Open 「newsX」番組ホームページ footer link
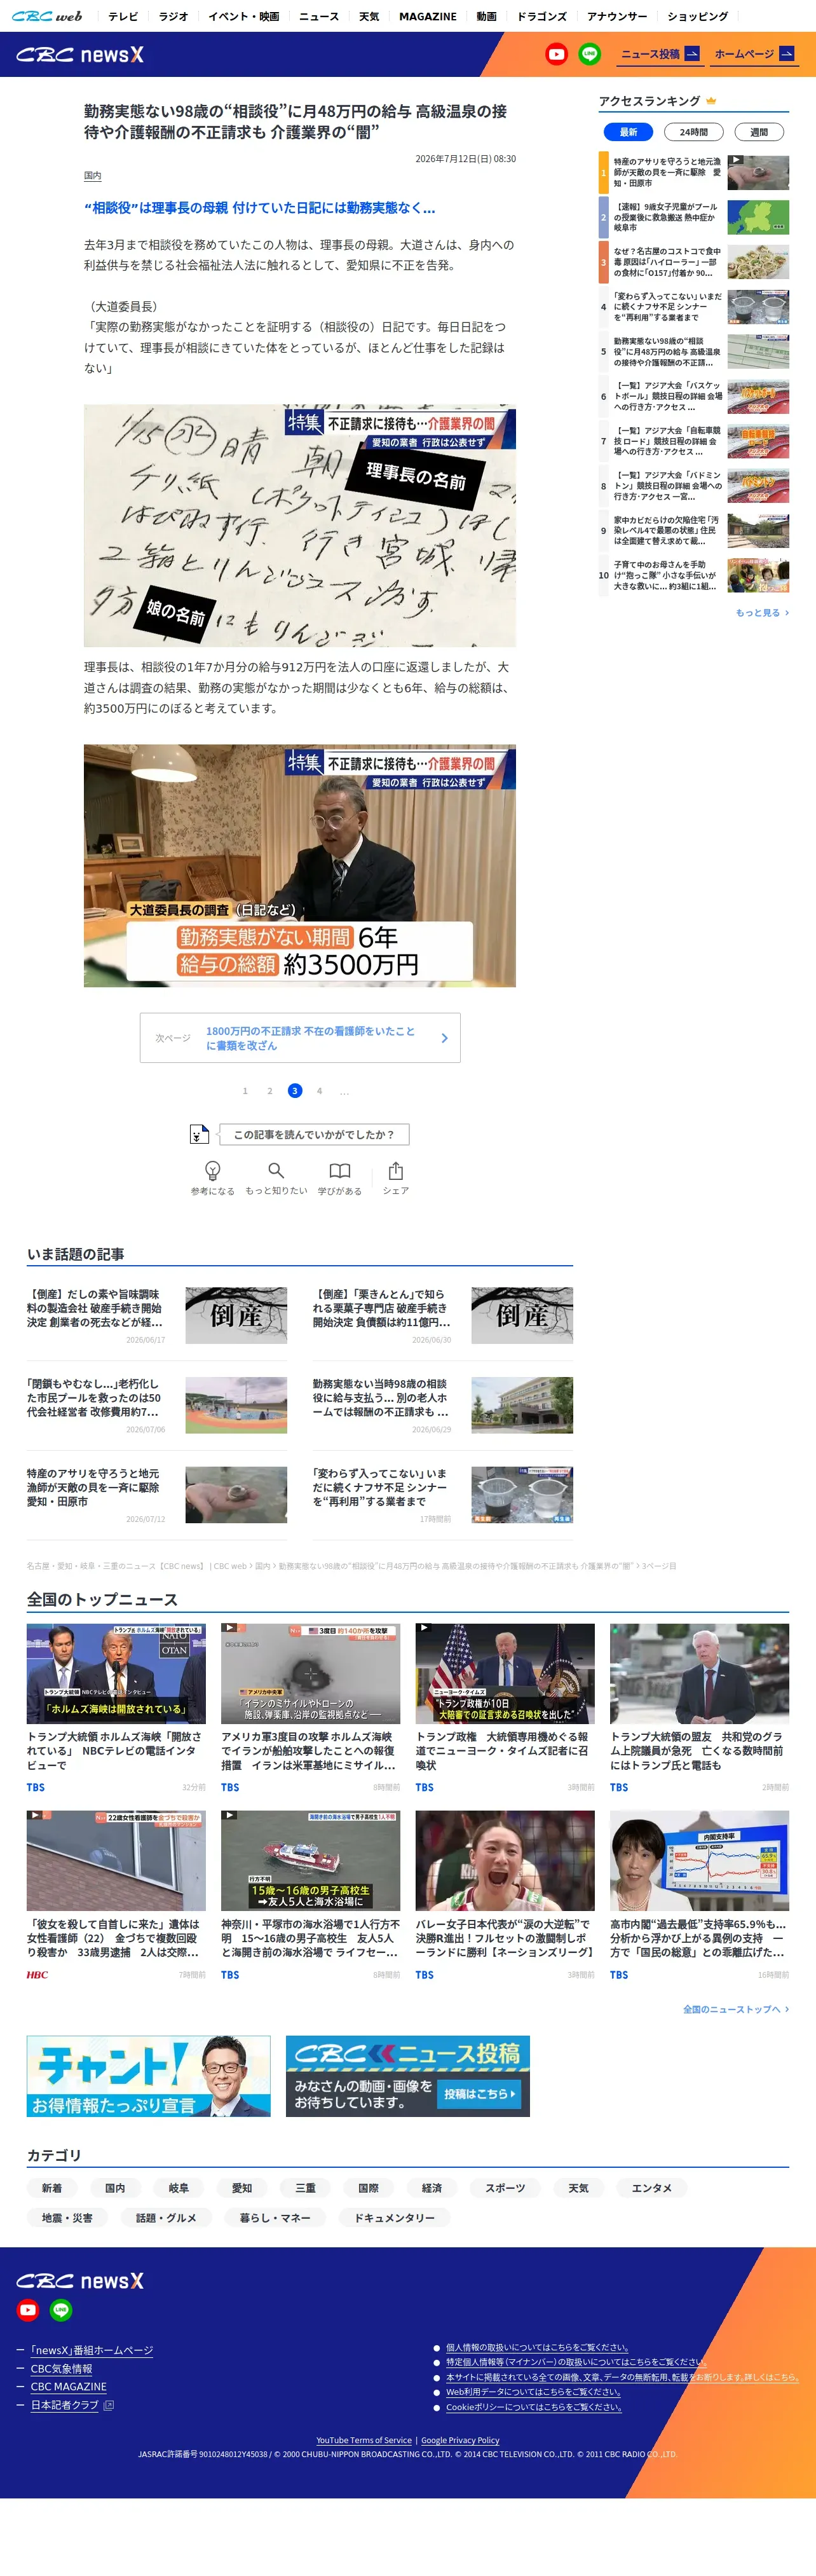 (92, 2350)
